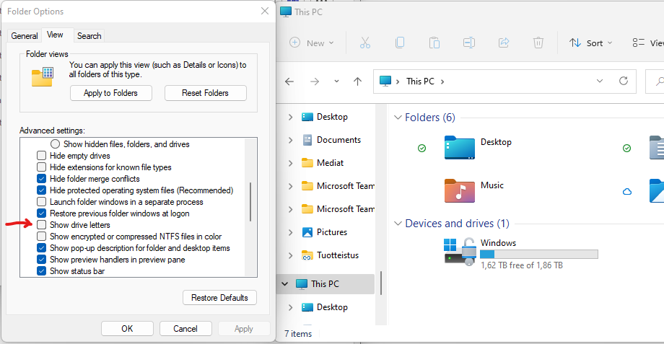Go back with the left arrow in File Explorer
Image resolution: width=664 pixels, height=344 pixels.
pos(289,81)
